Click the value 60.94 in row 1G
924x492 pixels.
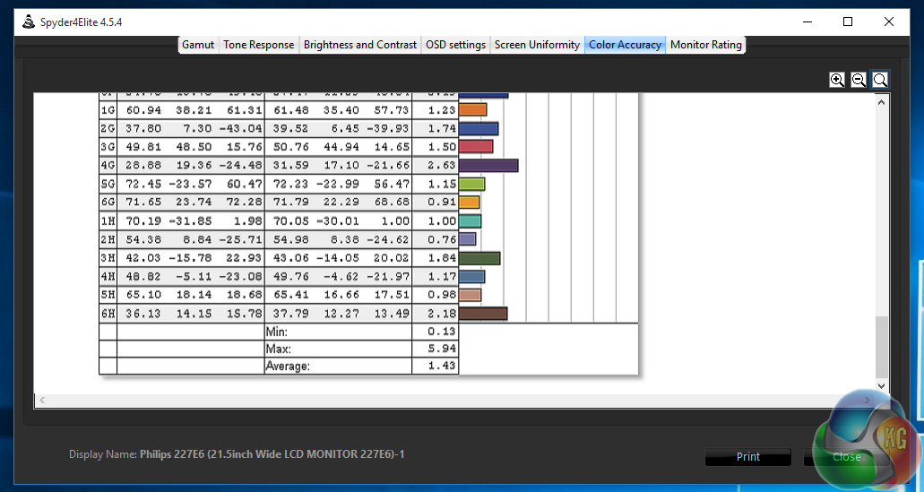pos(142,110)
